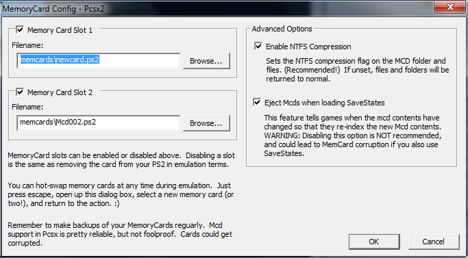This screenshot has width=468, height=258.
Task: Click the Filename label under Slot 1
Action: click(28, 45)
